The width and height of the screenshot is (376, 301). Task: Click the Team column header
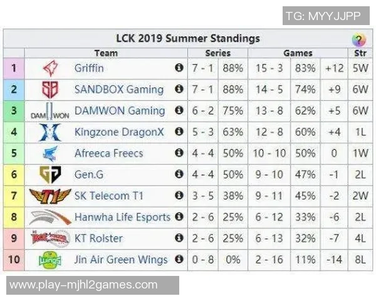tap(106, 53)
